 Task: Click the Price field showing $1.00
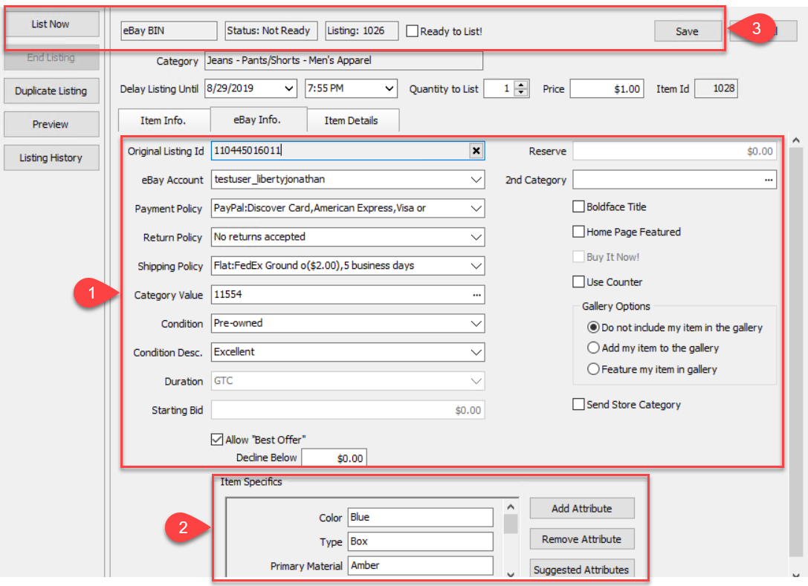(607, 89)
